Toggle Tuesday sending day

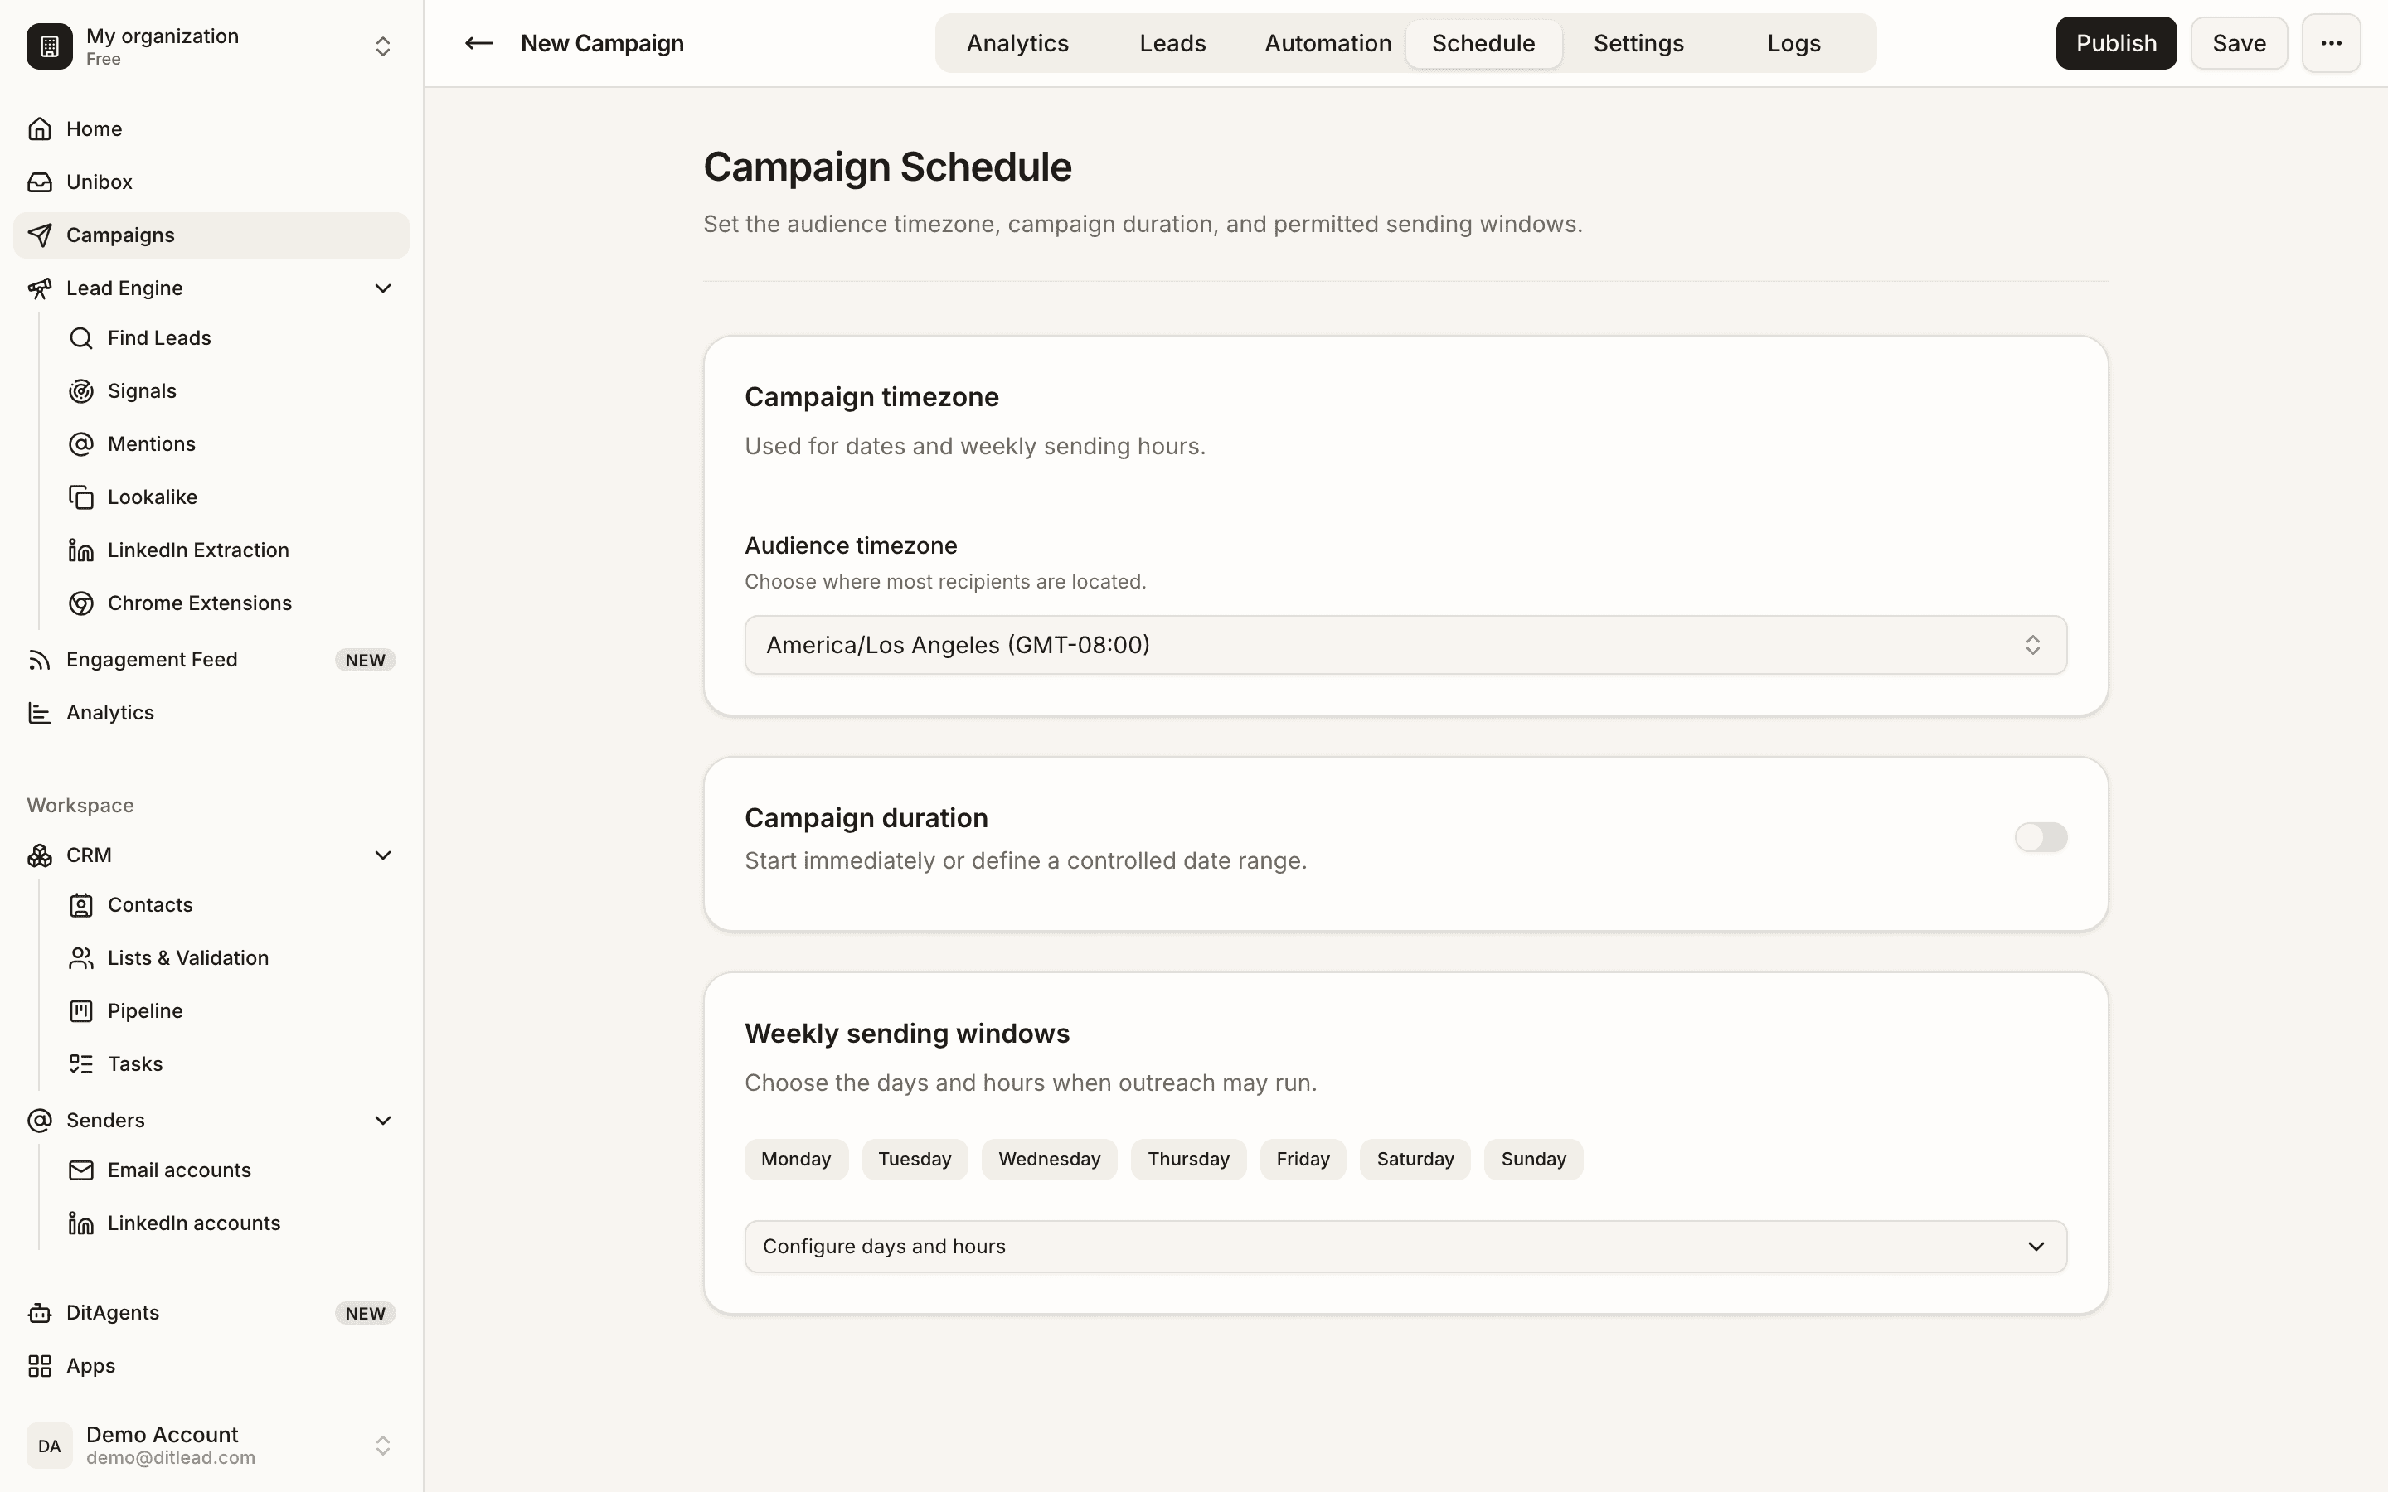point(915,1160)
